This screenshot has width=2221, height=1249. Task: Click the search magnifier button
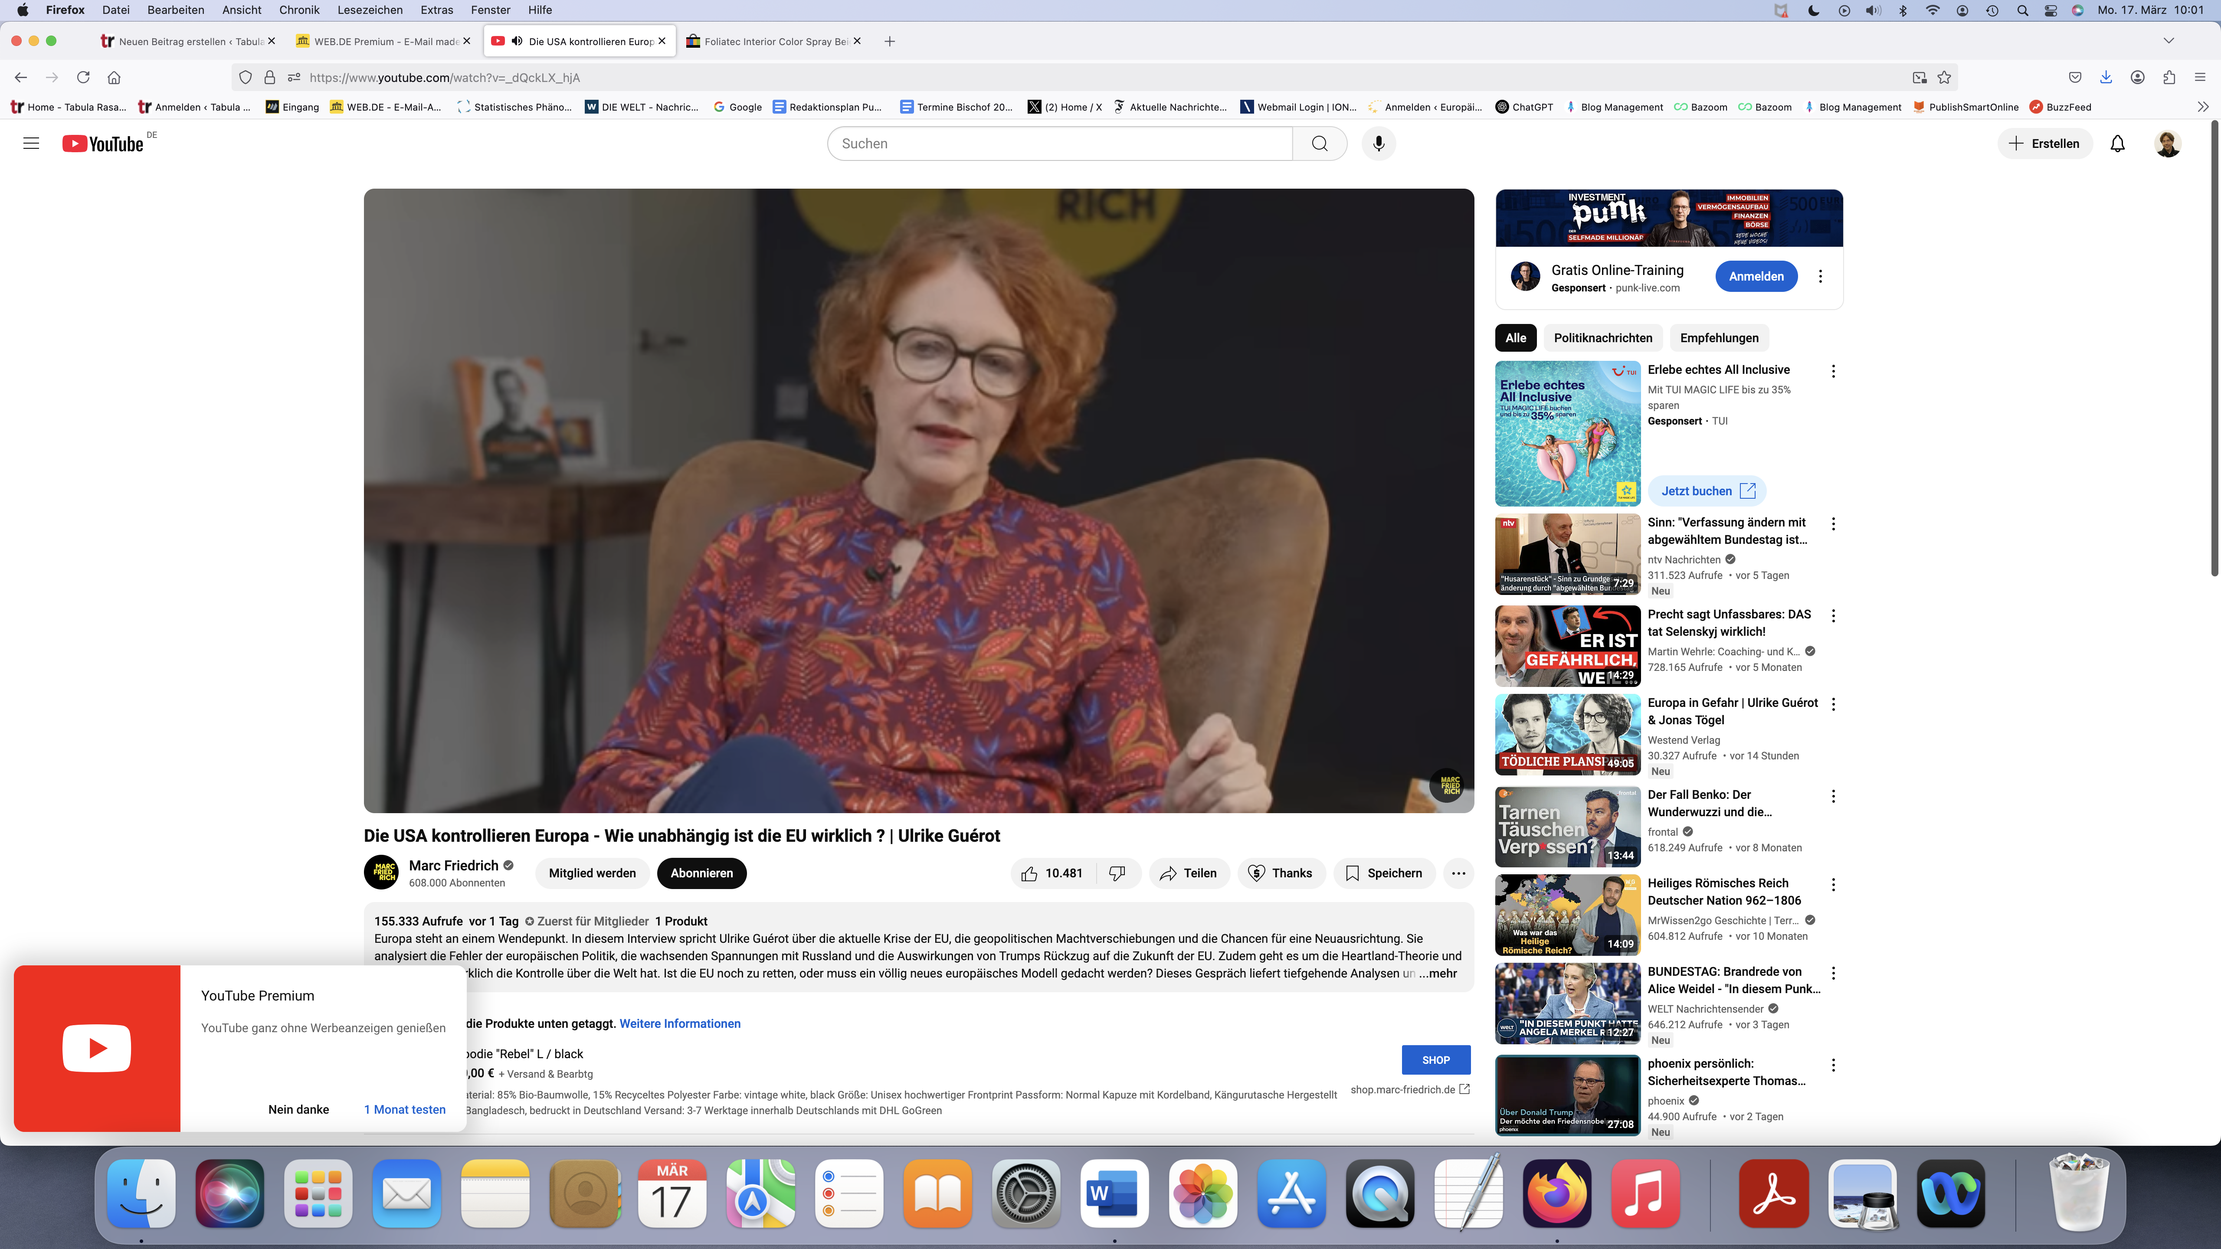point(1319,143)
